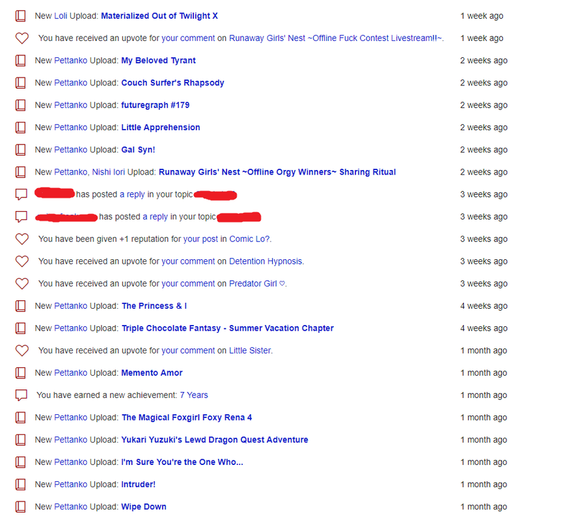Viewport: 574px width, 521px height.
Task: Select the book icon for I'm Sure You're the One Who...
Action: [x=21, y=462]
